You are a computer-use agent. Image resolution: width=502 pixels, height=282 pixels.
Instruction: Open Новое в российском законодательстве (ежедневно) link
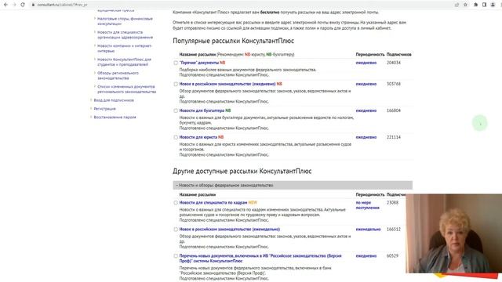pyautogui.click(x=227, y=84)
